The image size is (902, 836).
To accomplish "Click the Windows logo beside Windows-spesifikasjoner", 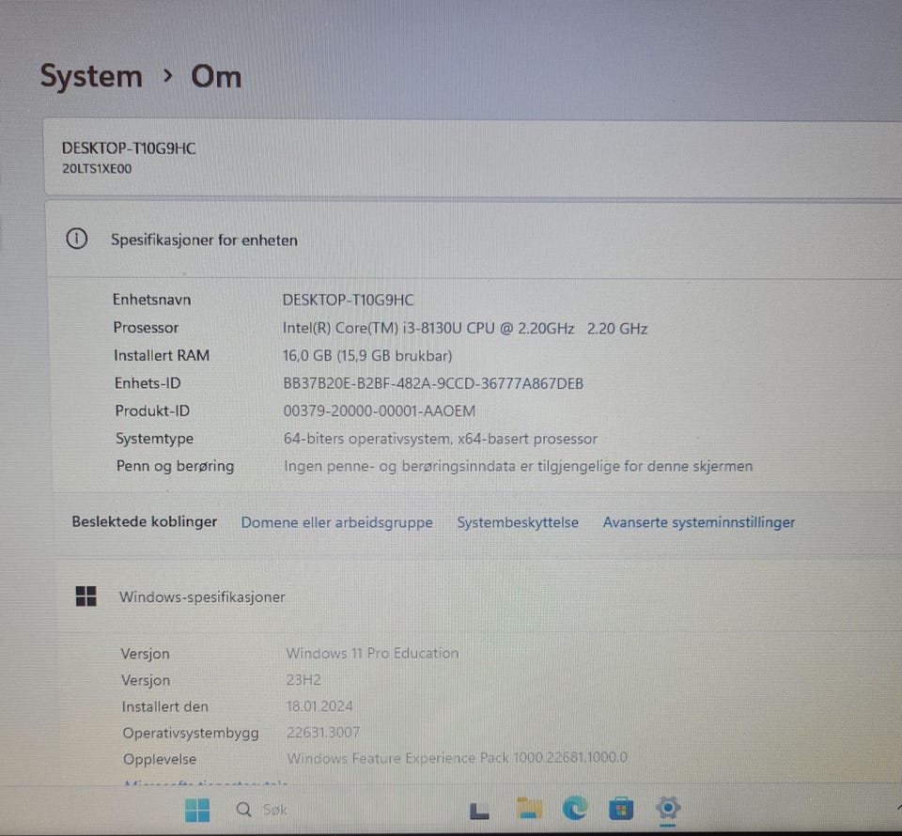I will click(86, 596).
